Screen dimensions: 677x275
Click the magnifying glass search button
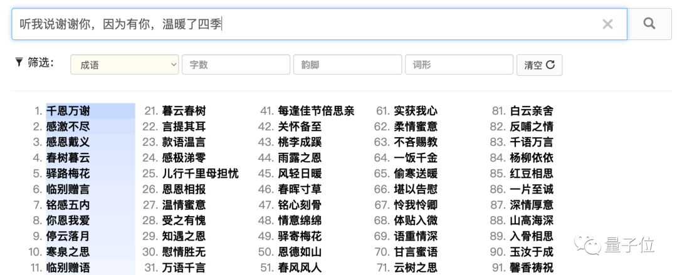tap(649, 24)
